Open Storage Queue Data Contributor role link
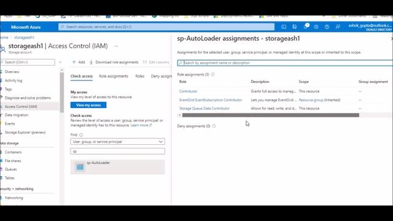The width and height of the screenshot is (393, 221). click(x=204, y=109)
